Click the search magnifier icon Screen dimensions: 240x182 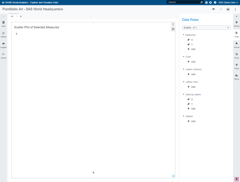202,2
